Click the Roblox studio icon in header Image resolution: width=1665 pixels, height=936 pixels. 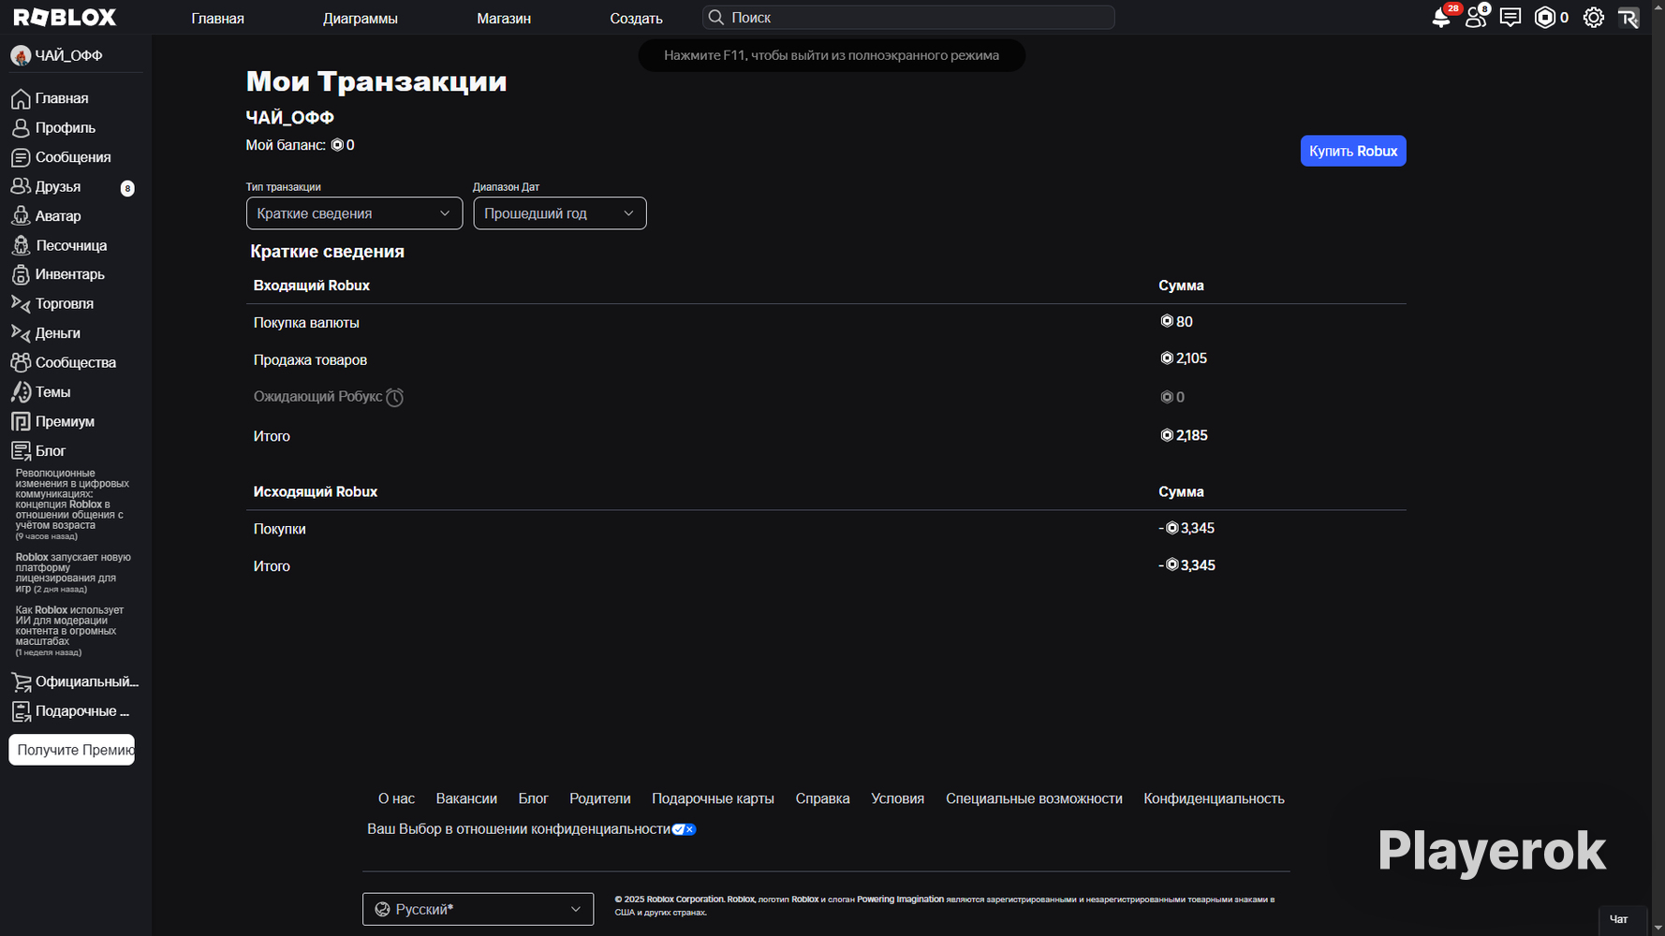[x=1629, y=18]
